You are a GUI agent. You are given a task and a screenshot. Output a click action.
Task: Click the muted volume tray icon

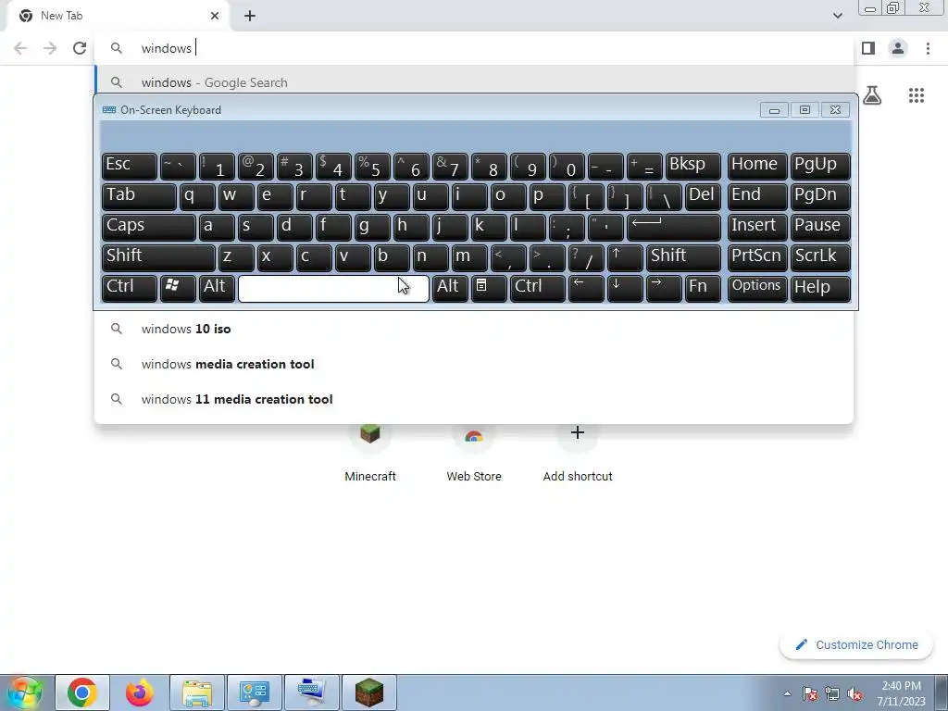(854, 694)
